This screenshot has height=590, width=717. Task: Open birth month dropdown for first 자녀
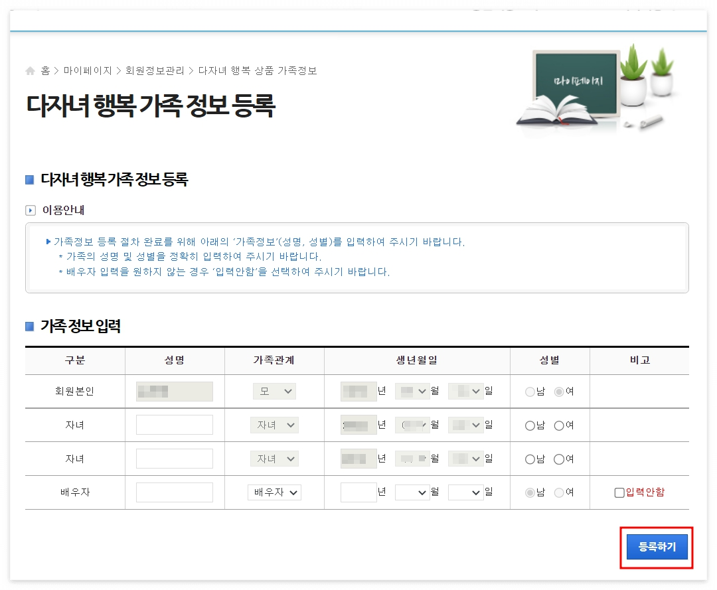[412, 425]
